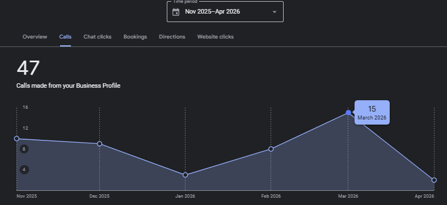Click 'Calls made from your Business Profile' text
This screenshot has width=447, height=205.
coord(69,86)
